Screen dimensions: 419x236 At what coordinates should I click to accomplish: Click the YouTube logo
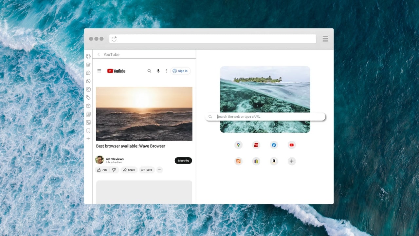pos(116,71)
